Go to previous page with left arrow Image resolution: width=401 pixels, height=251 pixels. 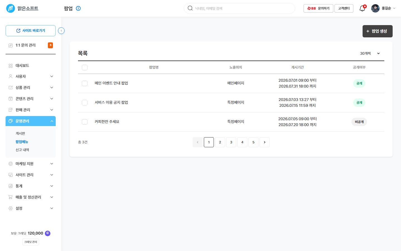click(x=198, y=142)
